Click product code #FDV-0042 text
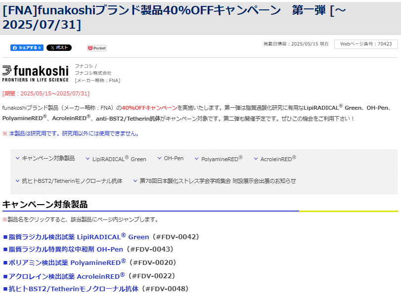401x303 pixels. (176, 237)
